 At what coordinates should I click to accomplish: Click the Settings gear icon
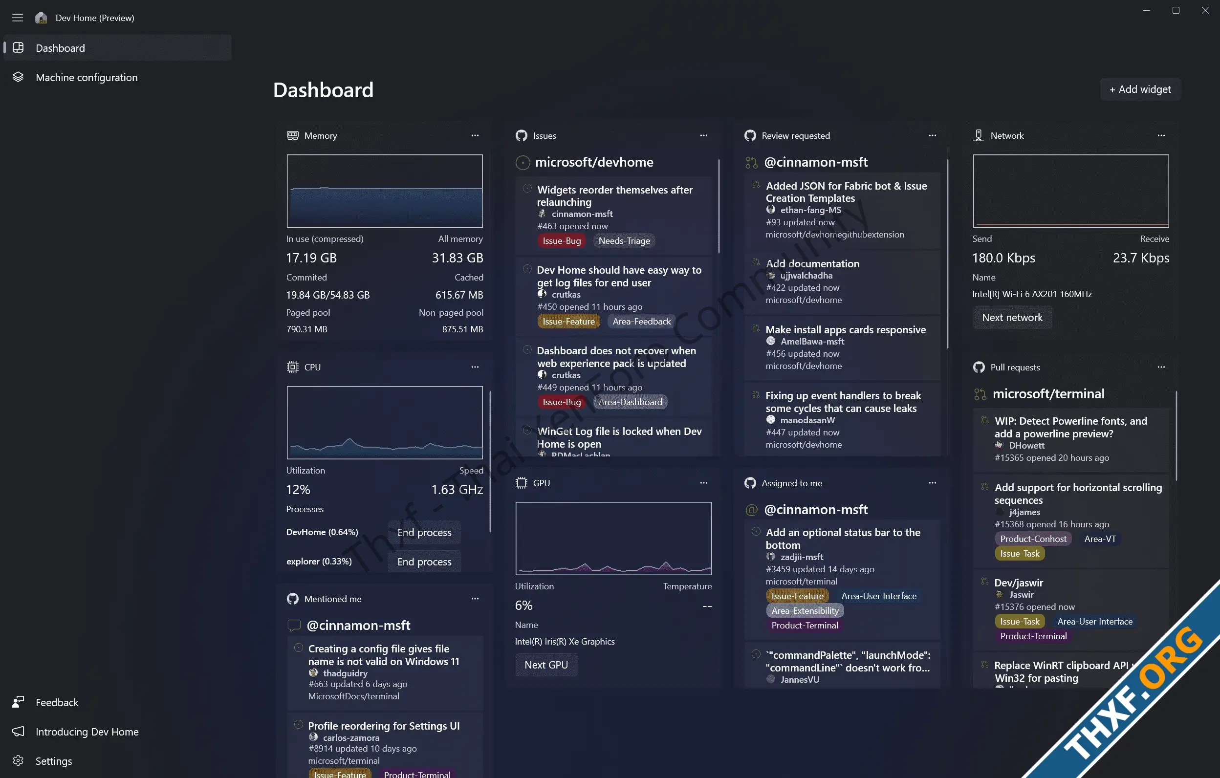click(18, 761)
